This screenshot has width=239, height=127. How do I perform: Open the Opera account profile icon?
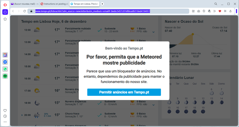[230, 11]
